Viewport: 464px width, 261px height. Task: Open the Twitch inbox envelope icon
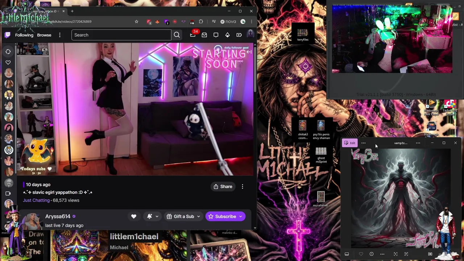[204, 35]
